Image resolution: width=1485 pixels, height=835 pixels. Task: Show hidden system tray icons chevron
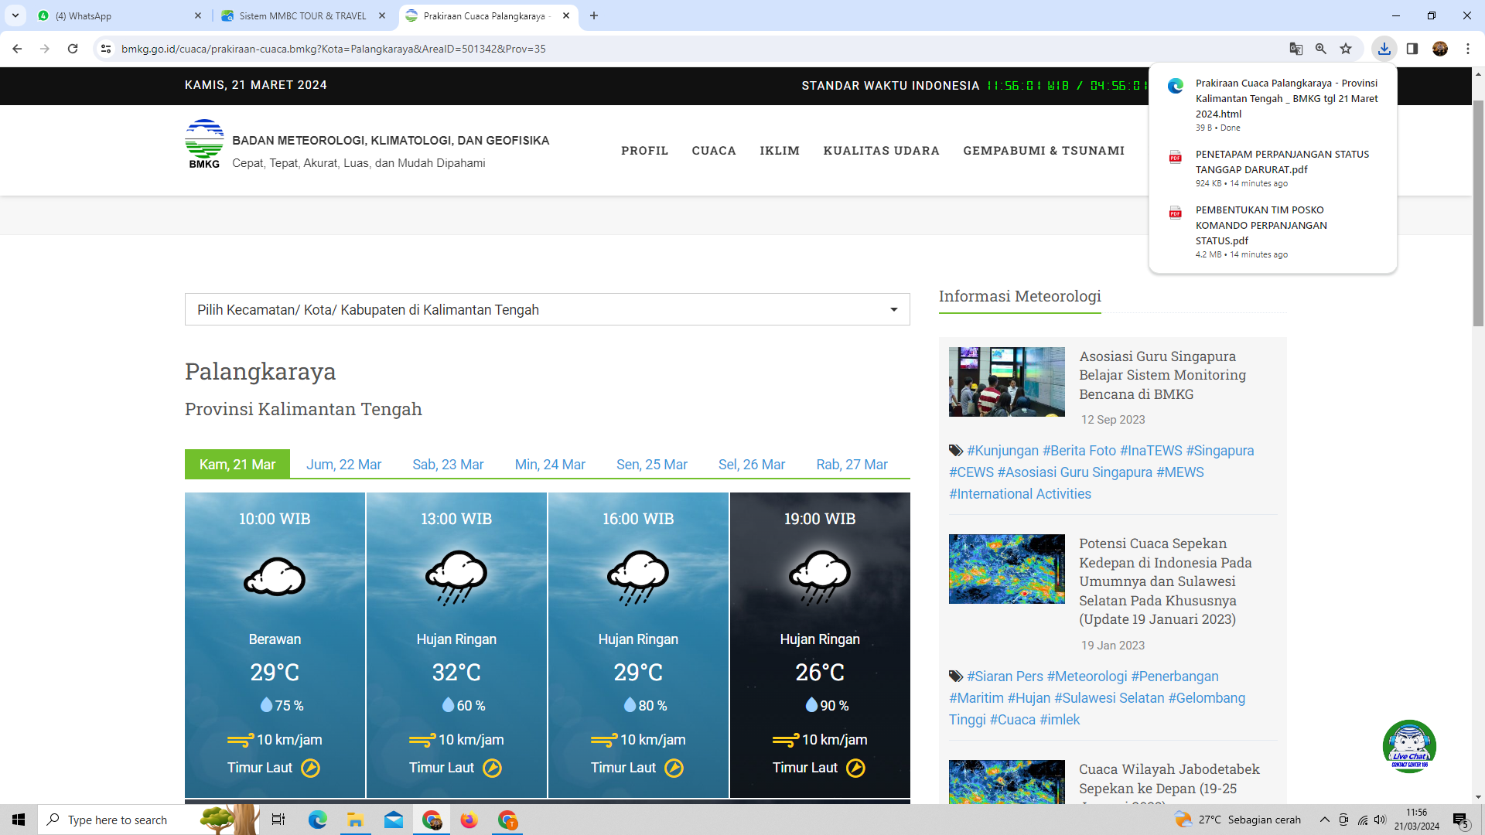[1325, 820]
